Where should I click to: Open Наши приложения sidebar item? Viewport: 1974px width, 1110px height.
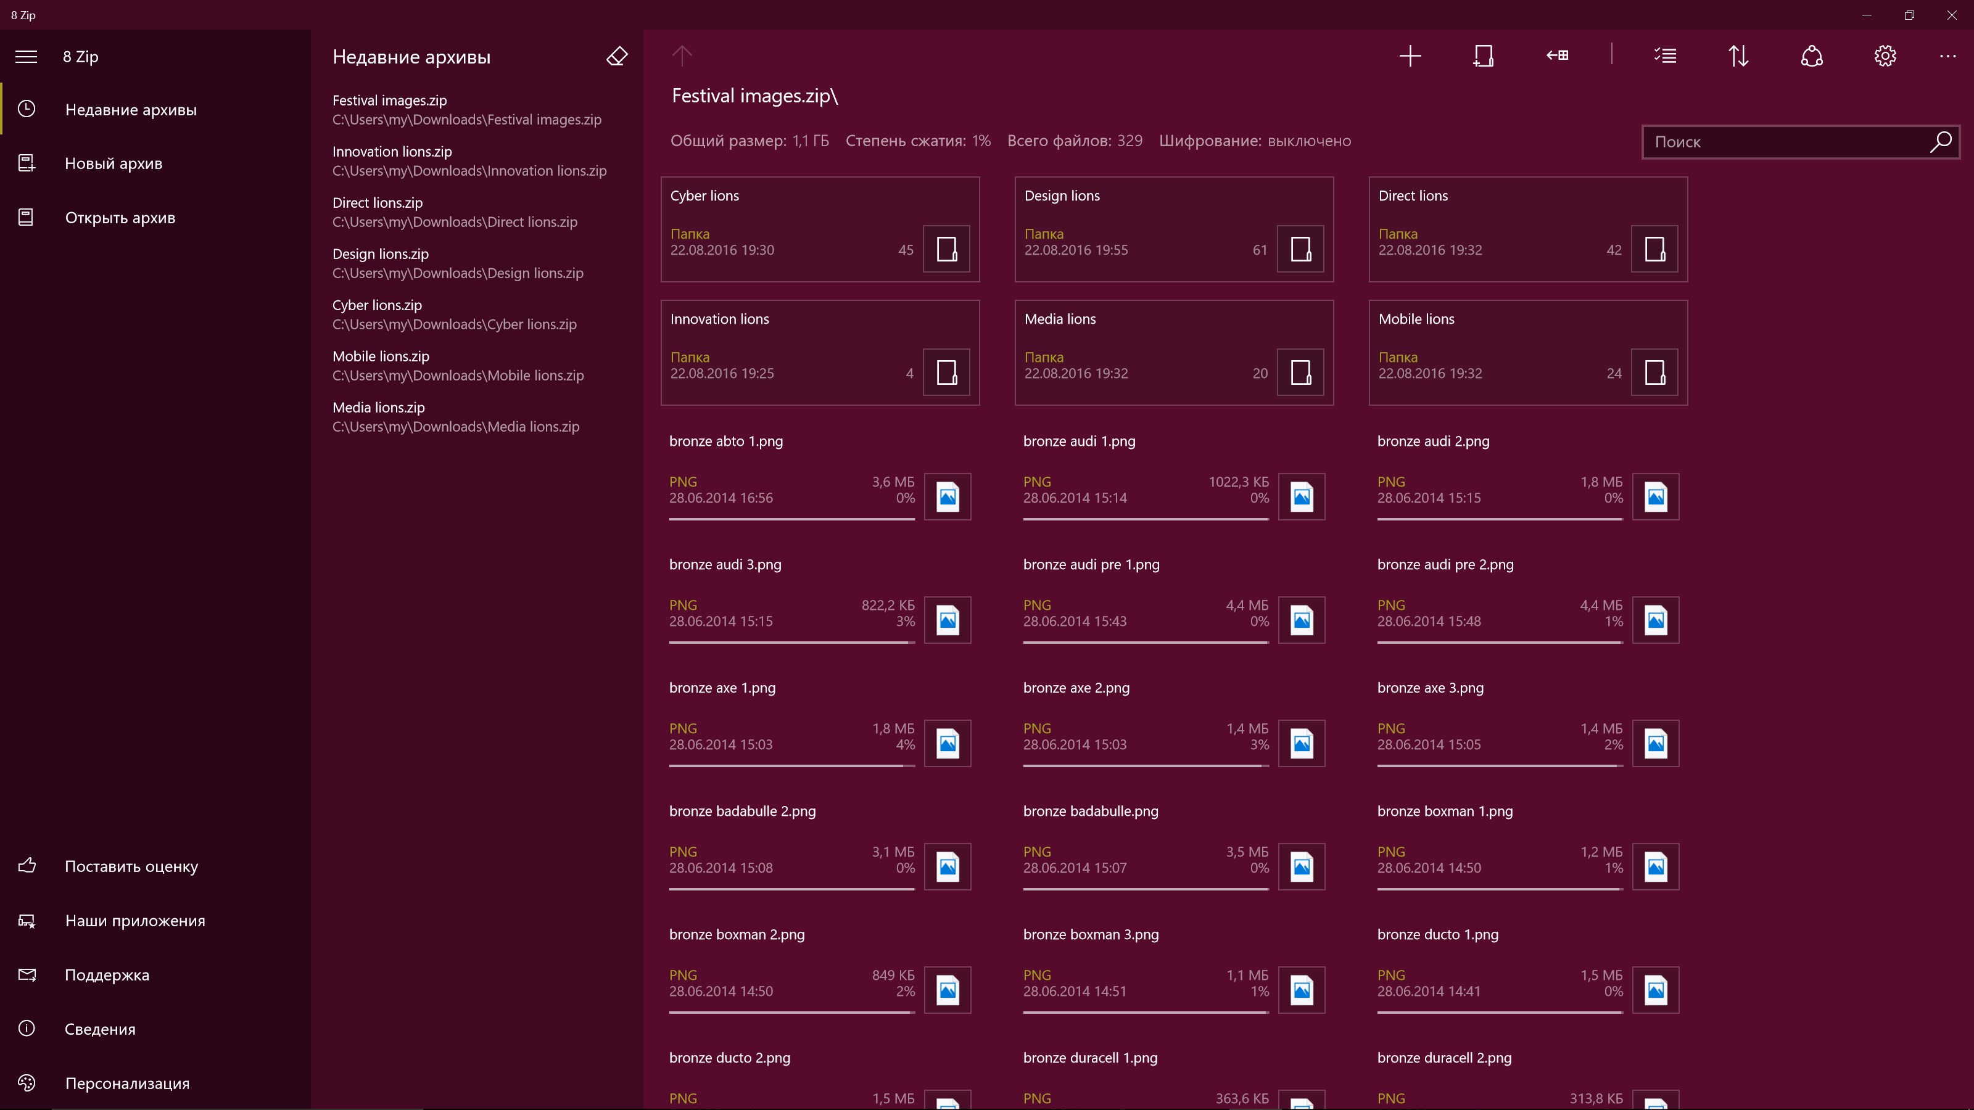click(155, 921)
